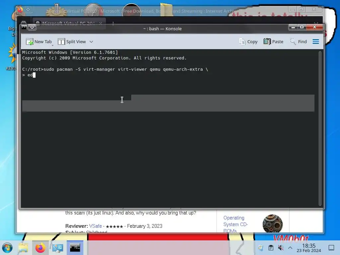
Task: Close the Konsole window
Action: (x=315, y=27)
